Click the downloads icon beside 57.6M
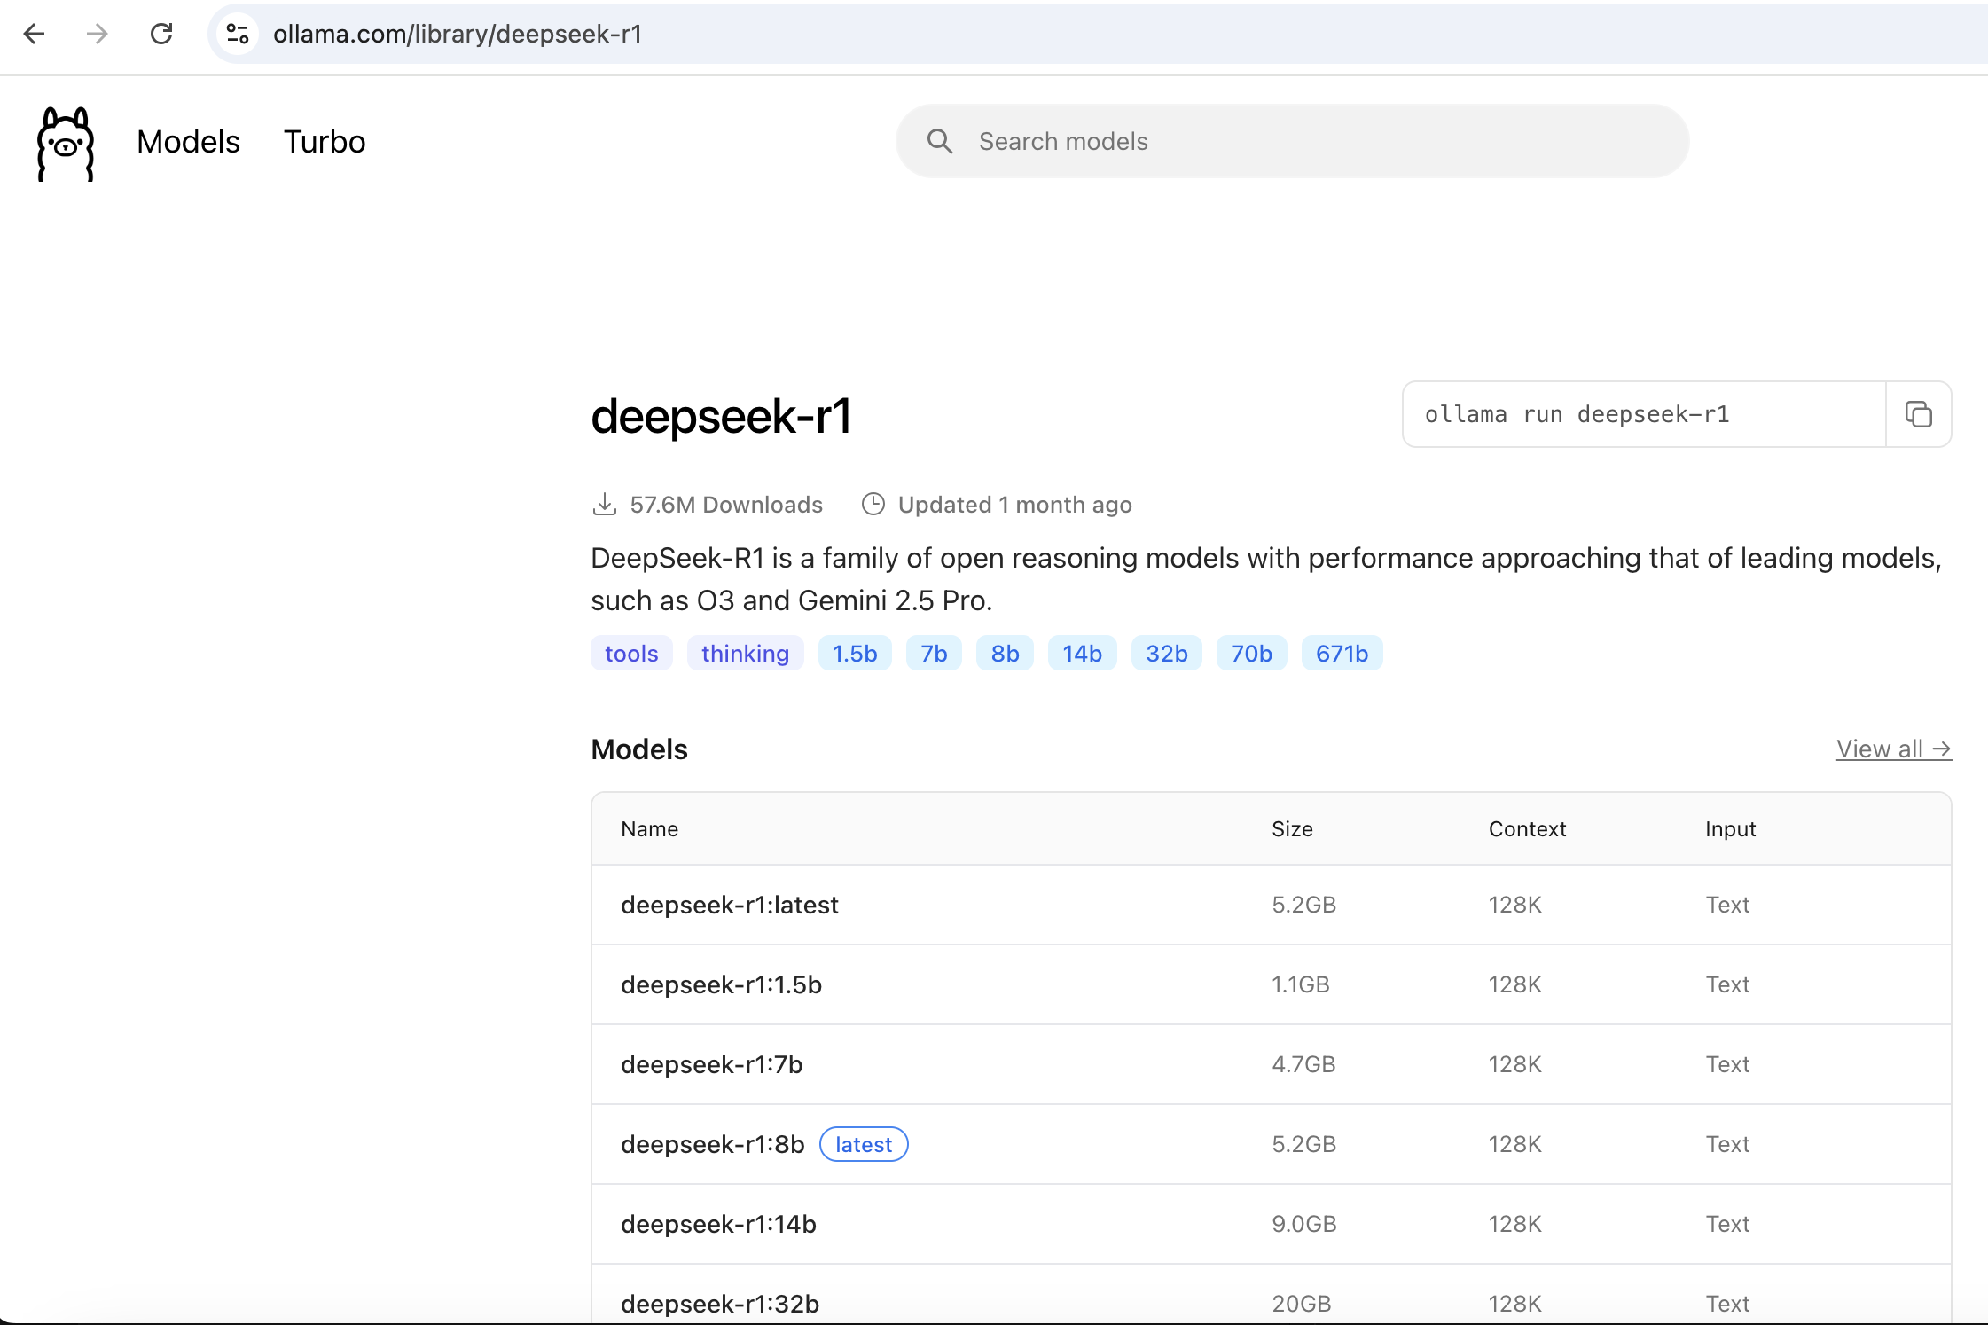The width and height of the screenshot is (1988, 1325). coord(605,504)
